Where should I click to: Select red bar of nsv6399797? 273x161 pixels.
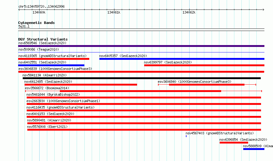coord(204,65)
